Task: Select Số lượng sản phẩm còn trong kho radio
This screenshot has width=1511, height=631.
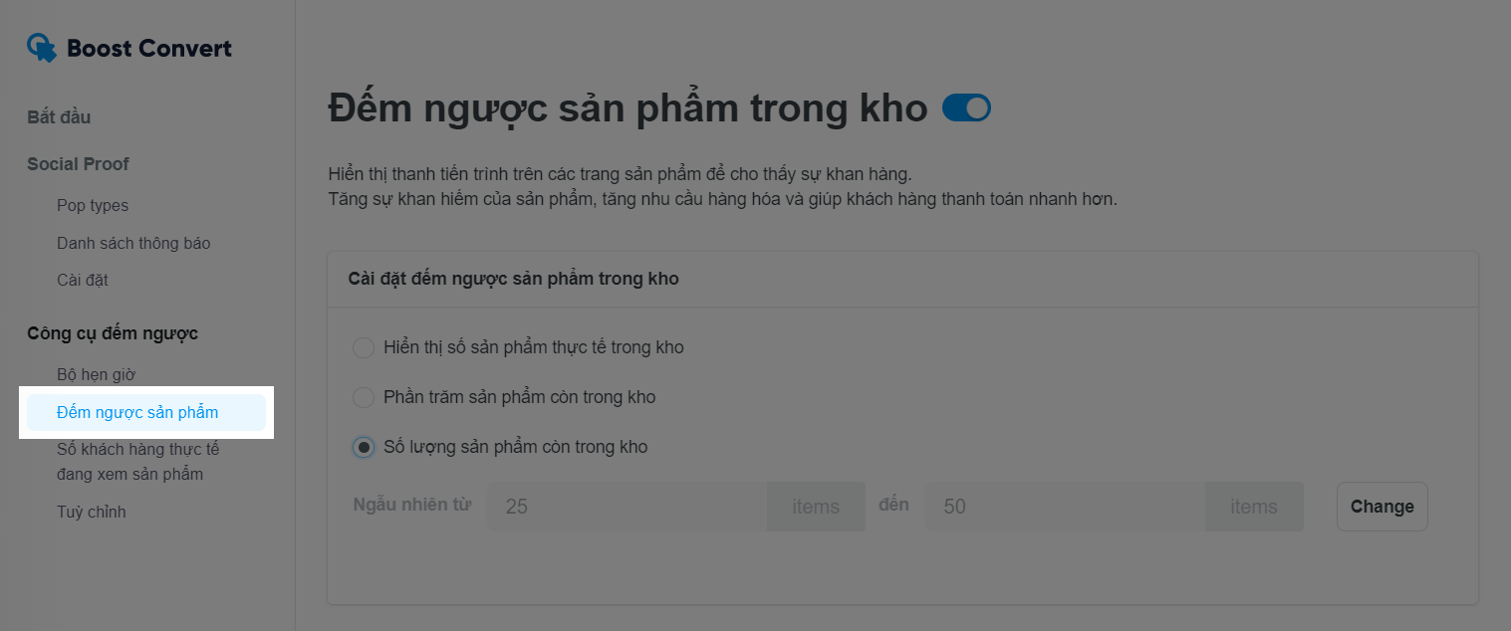Action: click(x=364, y=447)
